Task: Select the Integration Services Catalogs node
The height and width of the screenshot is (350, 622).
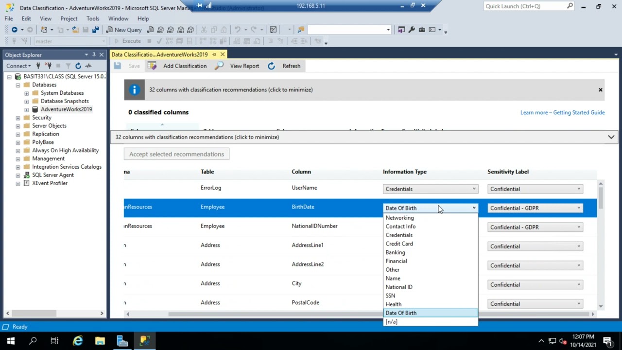Action: pos(67,167)
